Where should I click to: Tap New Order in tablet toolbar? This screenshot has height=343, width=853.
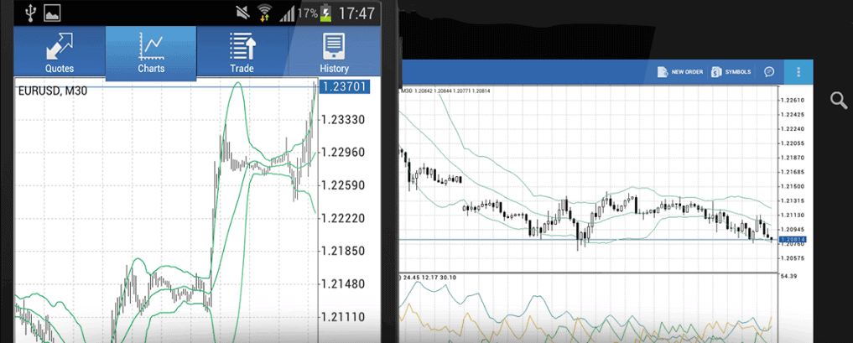click(680, 72)
